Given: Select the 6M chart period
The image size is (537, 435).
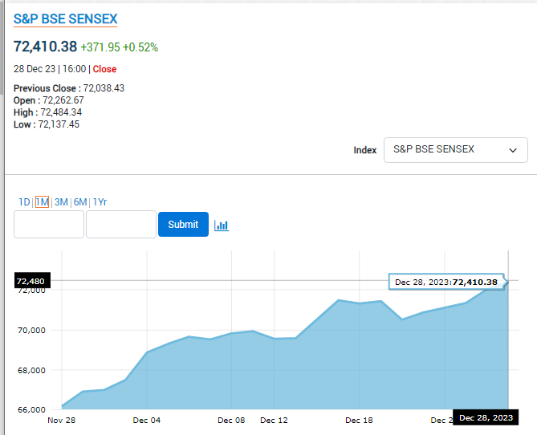Looking at the screenshot, I should pos(80,202).
